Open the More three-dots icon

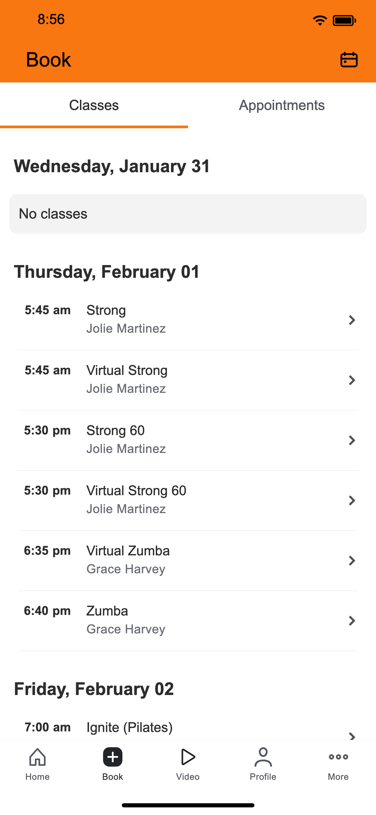pos(338,757)
